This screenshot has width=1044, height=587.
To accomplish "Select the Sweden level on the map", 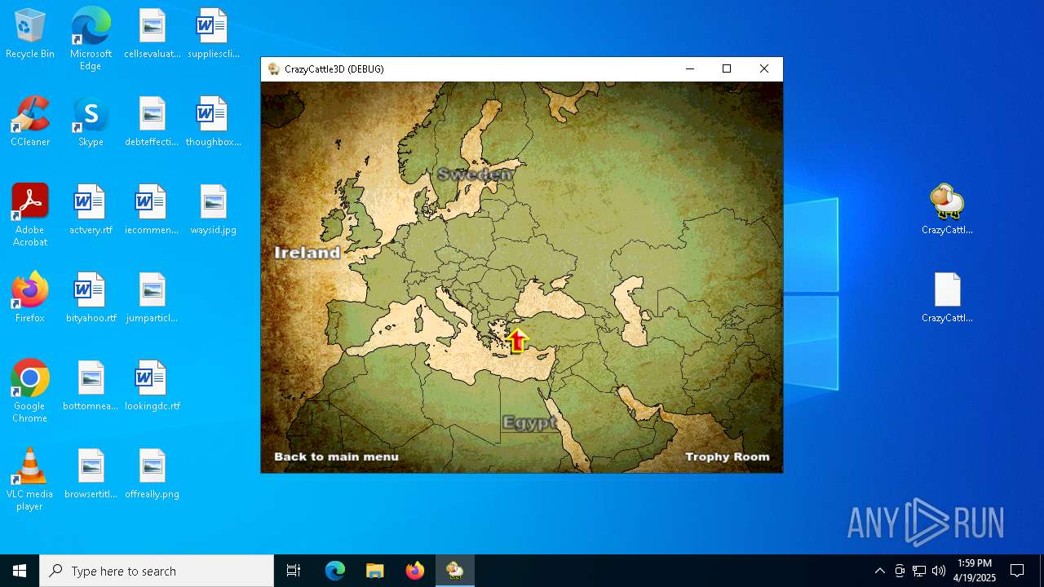I will coord(476,174).
